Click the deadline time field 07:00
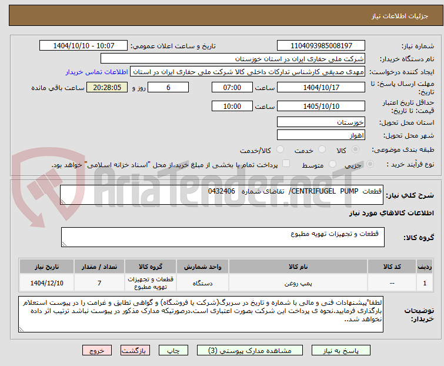The height and width of the screenshot is (366, 444). pos(232,87)
